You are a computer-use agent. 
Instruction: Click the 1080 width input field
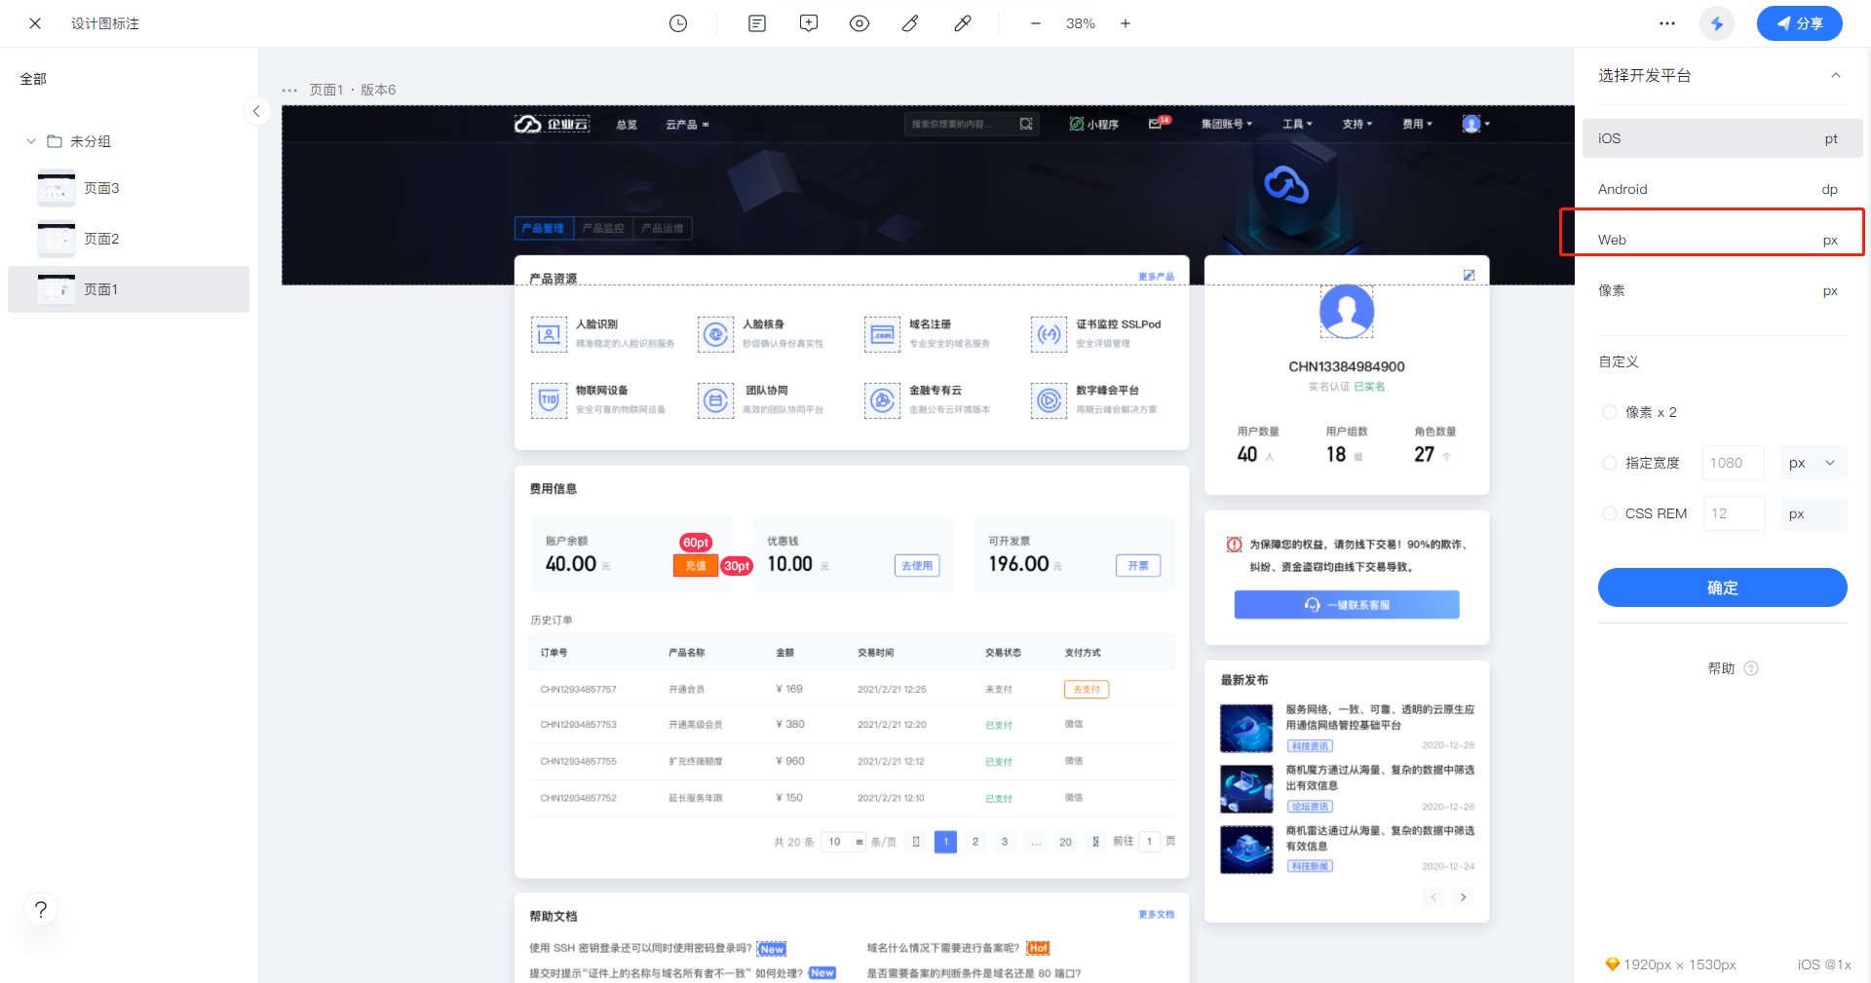1734,463
